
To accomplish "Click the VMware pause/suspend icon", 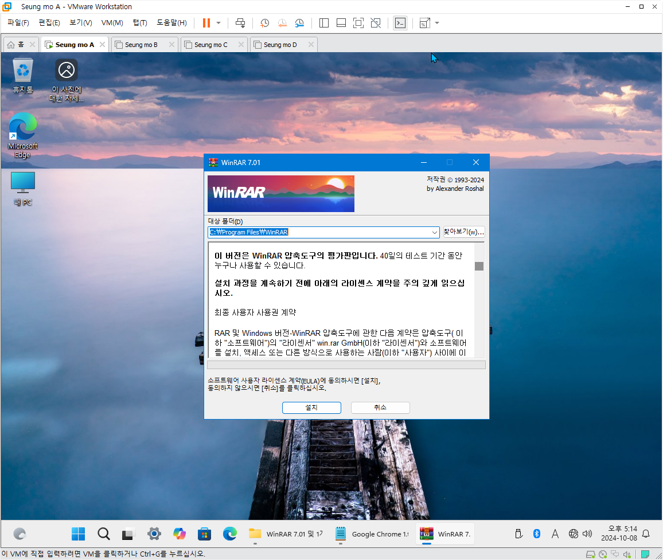I will click(x=206, y=23).
